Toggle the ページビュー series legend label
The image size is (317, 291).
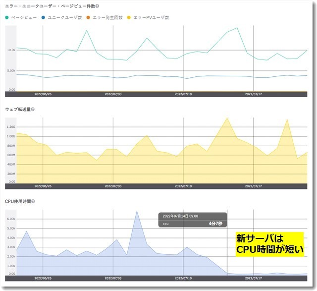[x=24, y=17]
